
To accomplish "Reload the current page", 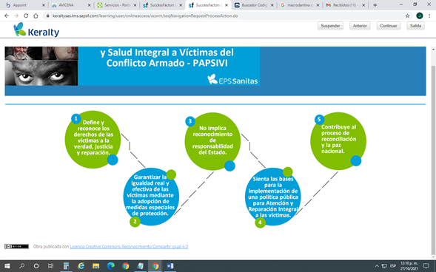I will (x=26, y=16).
